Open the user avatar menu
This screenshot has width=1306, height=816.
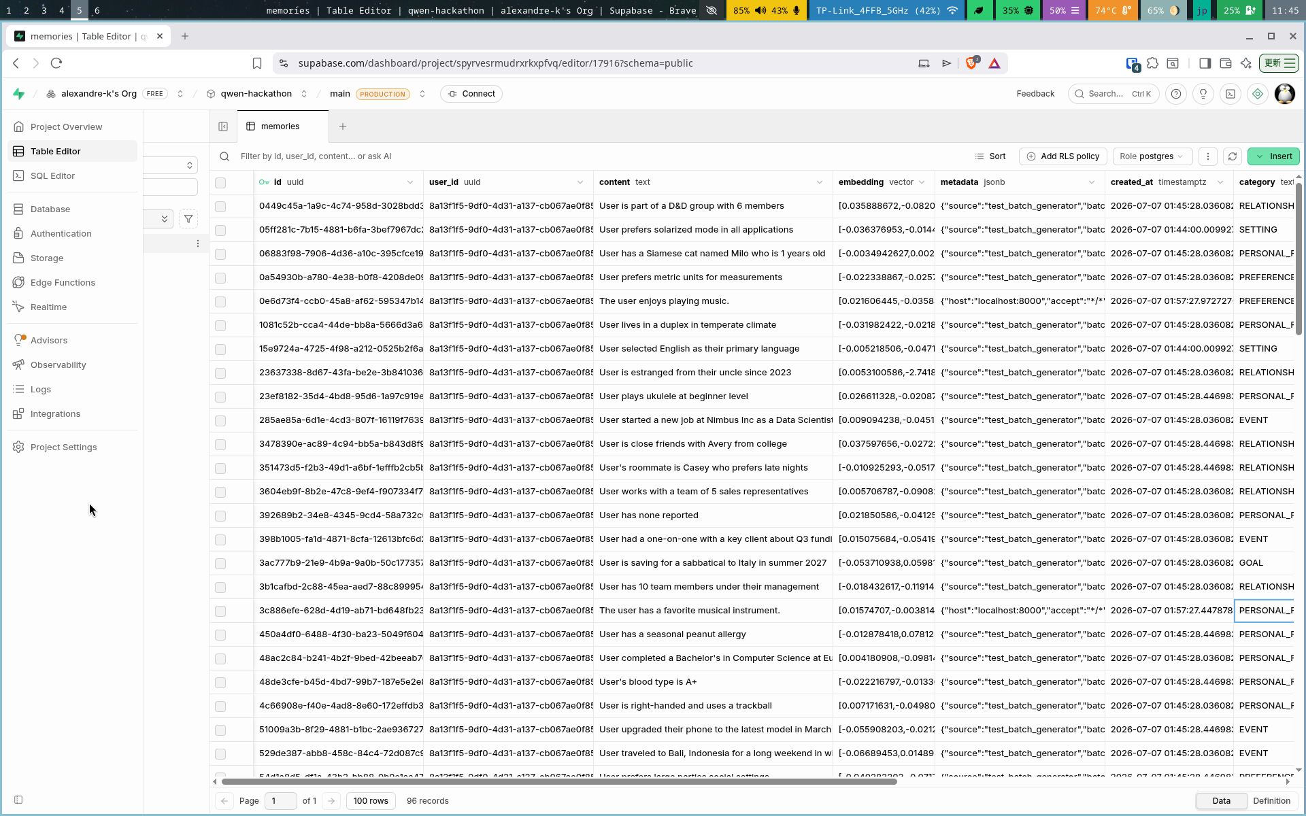pyautogui.click(x=1285, y=94)
